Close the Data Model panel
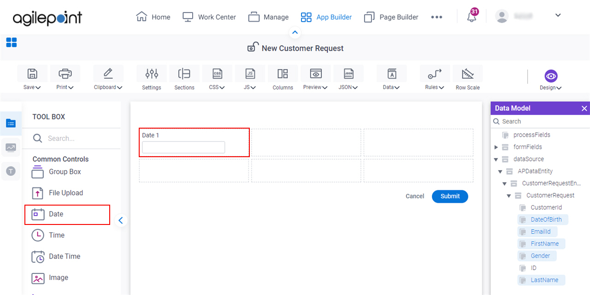The image size is (590, 295). coord(584,108)
